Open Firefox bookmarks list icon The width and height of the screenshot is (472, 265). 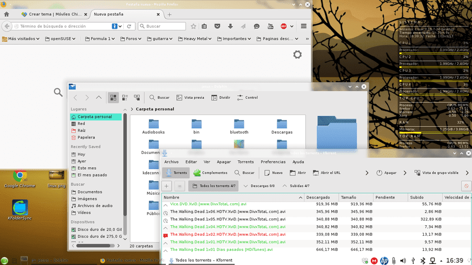[x=204, y=26]
